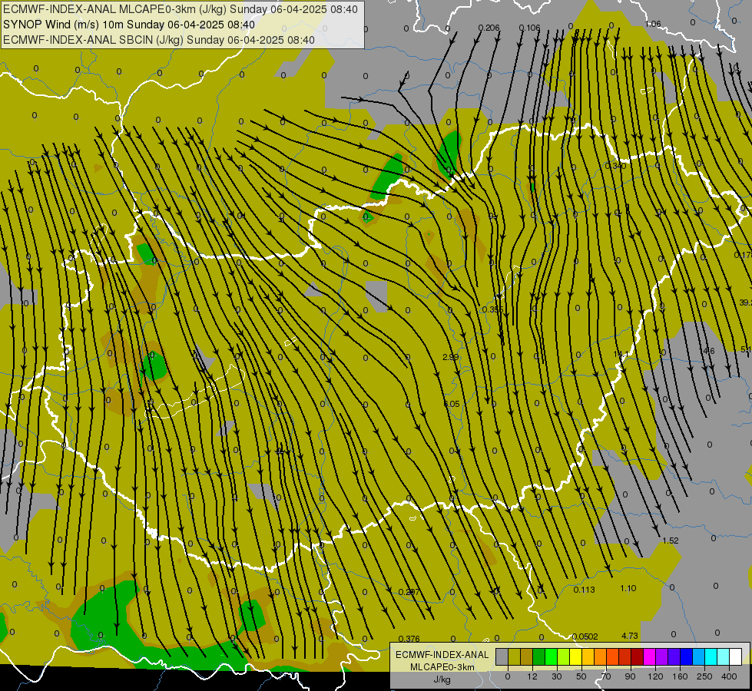Click the map value 2.99
Screen dimensions: 752x691
(450, 357)
